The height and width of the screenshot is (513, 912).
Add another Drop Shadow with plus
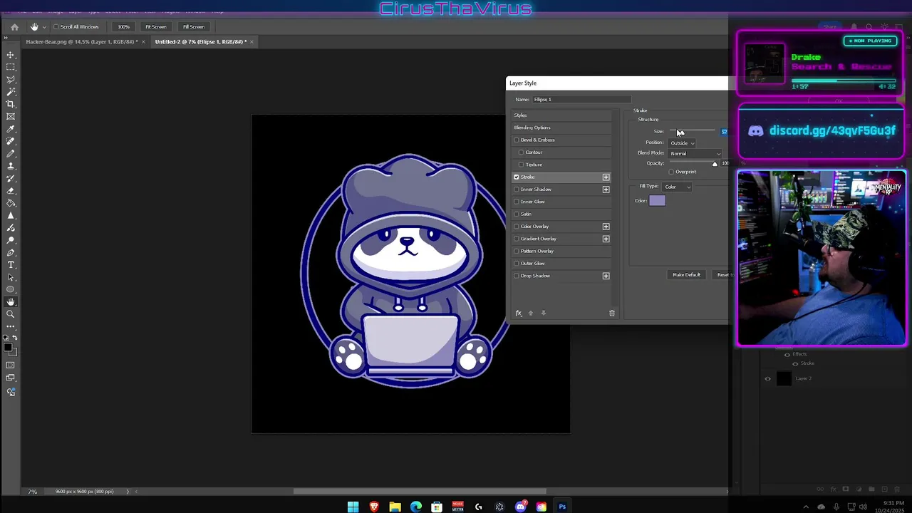click(606, 276)
